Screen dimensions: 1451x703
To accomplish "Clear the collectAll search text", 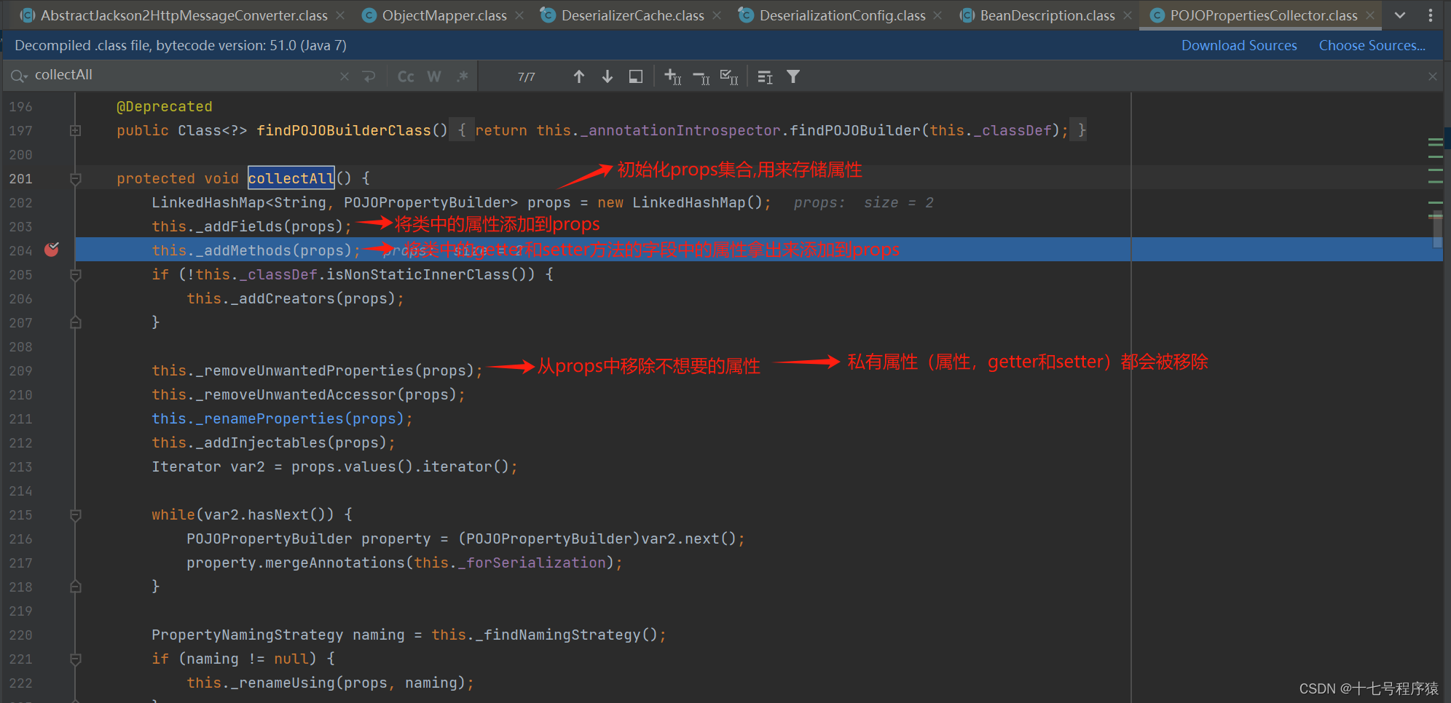I will coord(345,76).
